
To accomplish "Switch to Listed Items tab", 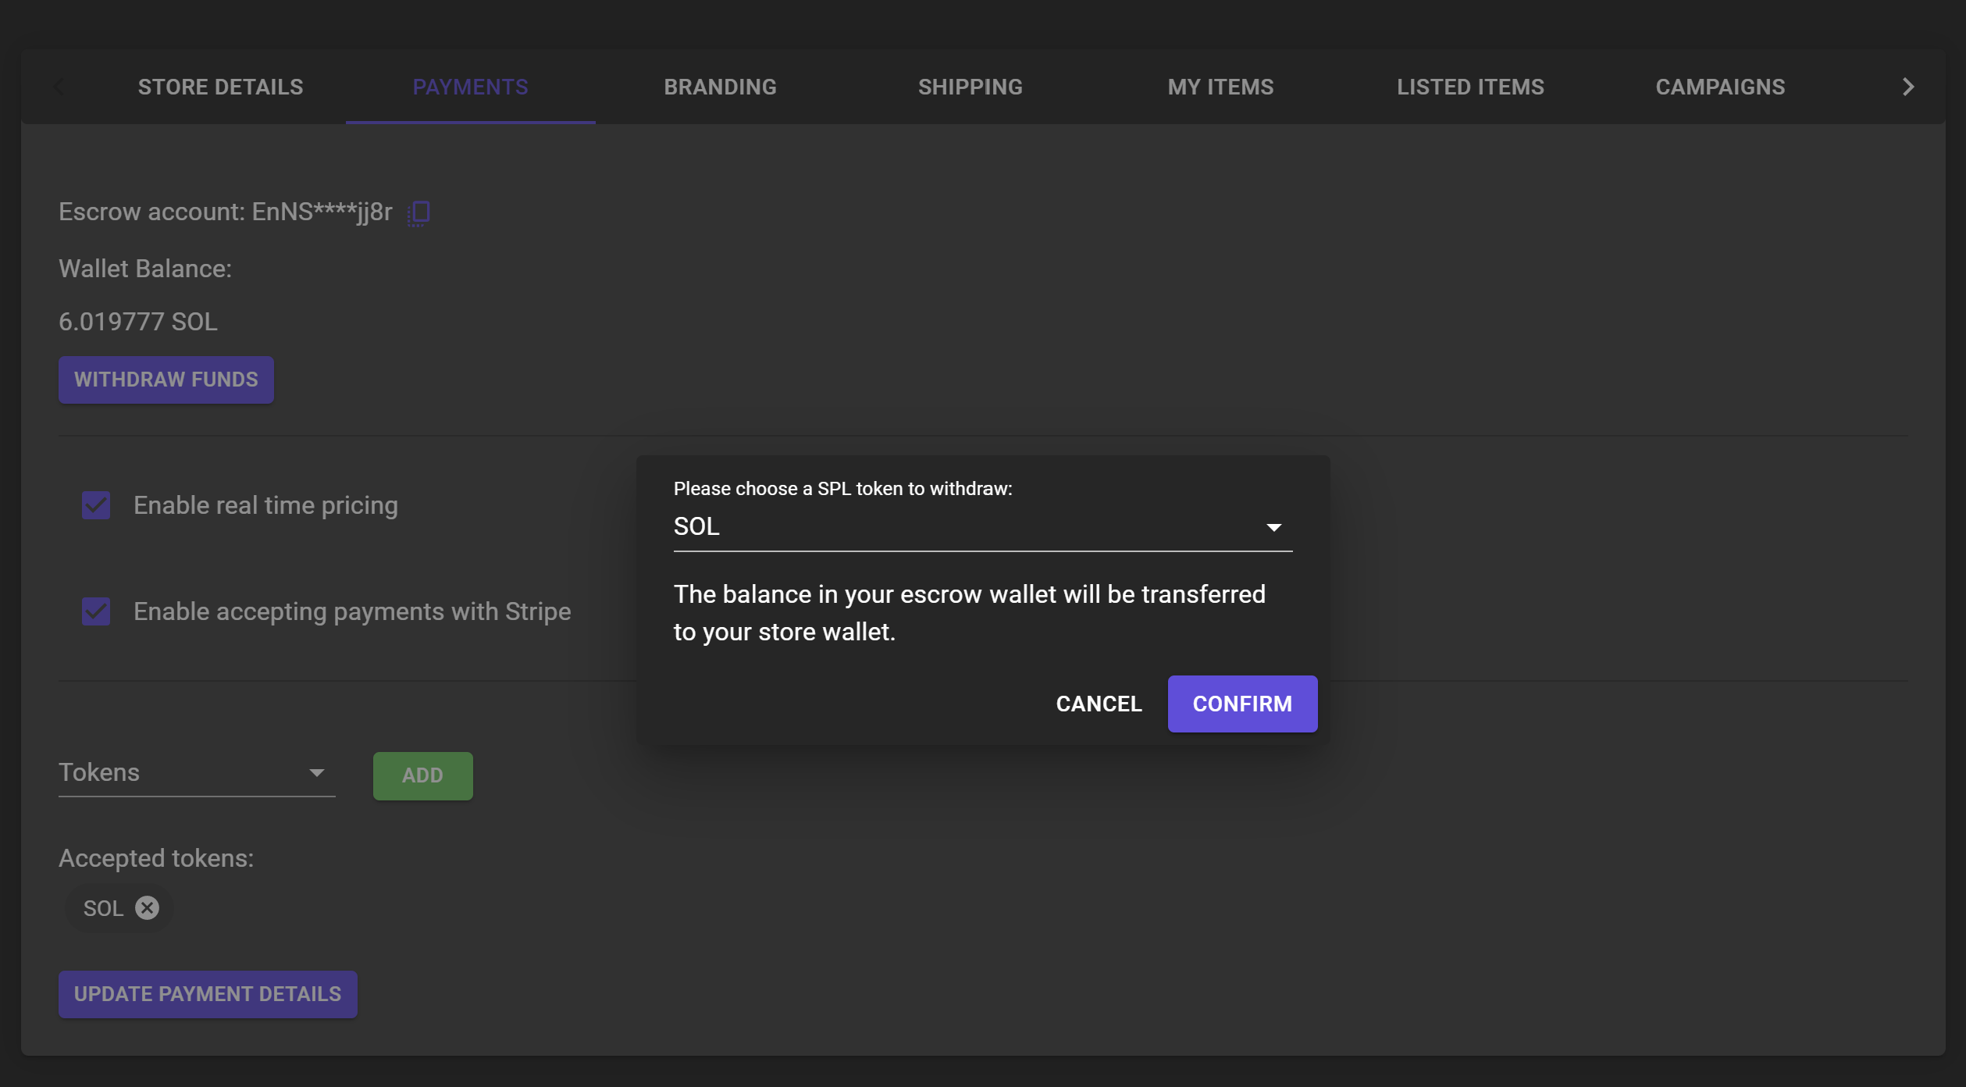I will pos(1470,87).
